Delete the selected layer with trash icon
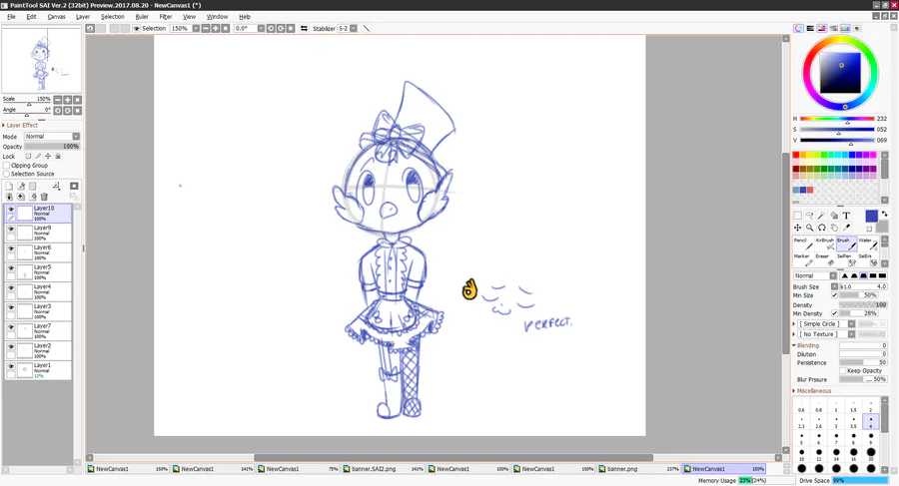 44,197
